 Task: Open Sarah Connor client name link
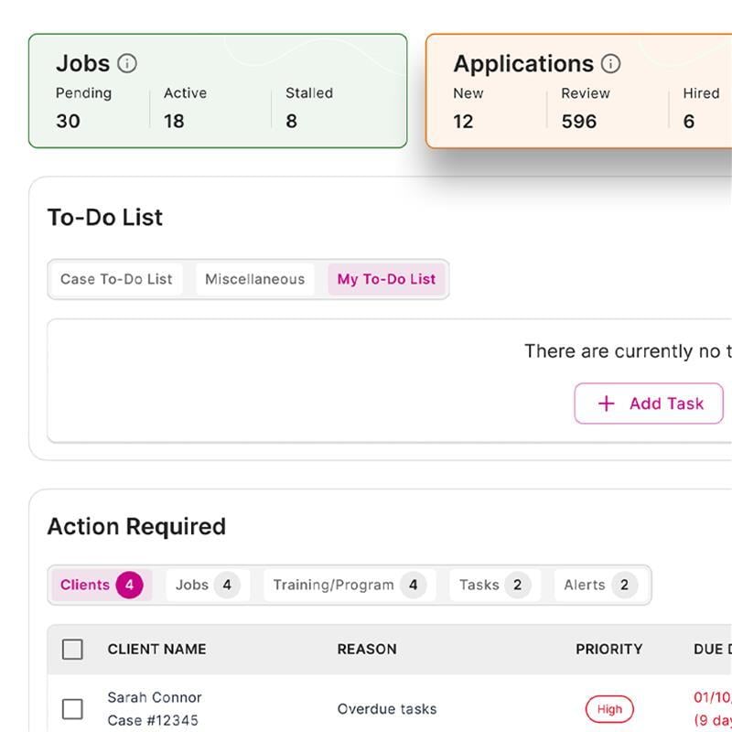click(155, 697)
